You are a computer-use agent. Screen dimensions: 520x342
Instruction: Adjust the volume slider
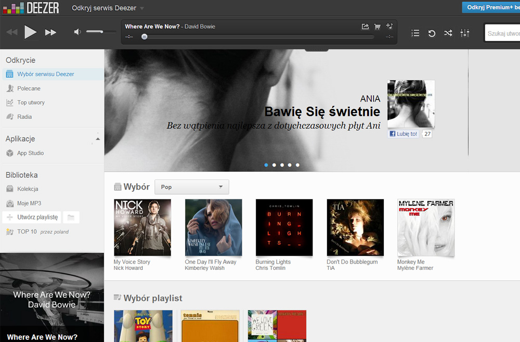(101, 32)
